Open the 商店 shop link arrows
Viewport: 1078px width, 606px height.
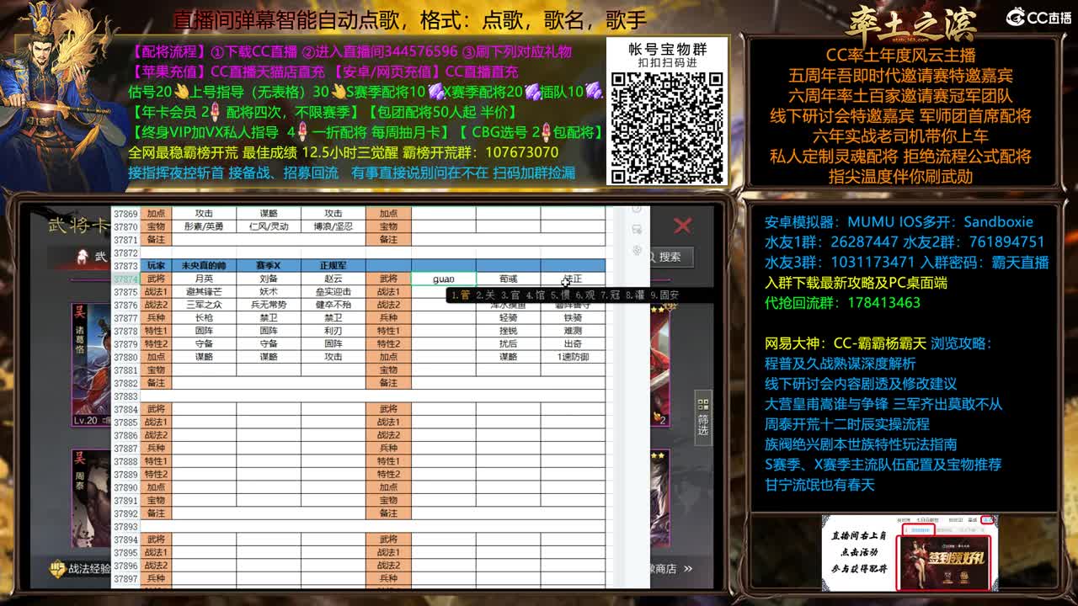pyautogui.click(x=688, y=569)
